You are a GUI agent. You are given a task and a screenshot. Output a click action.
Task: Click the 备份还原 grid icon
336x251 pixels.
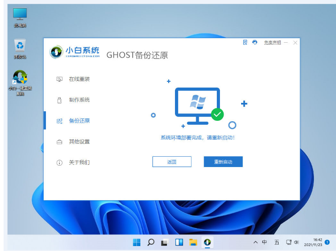(x=59, y=121)
